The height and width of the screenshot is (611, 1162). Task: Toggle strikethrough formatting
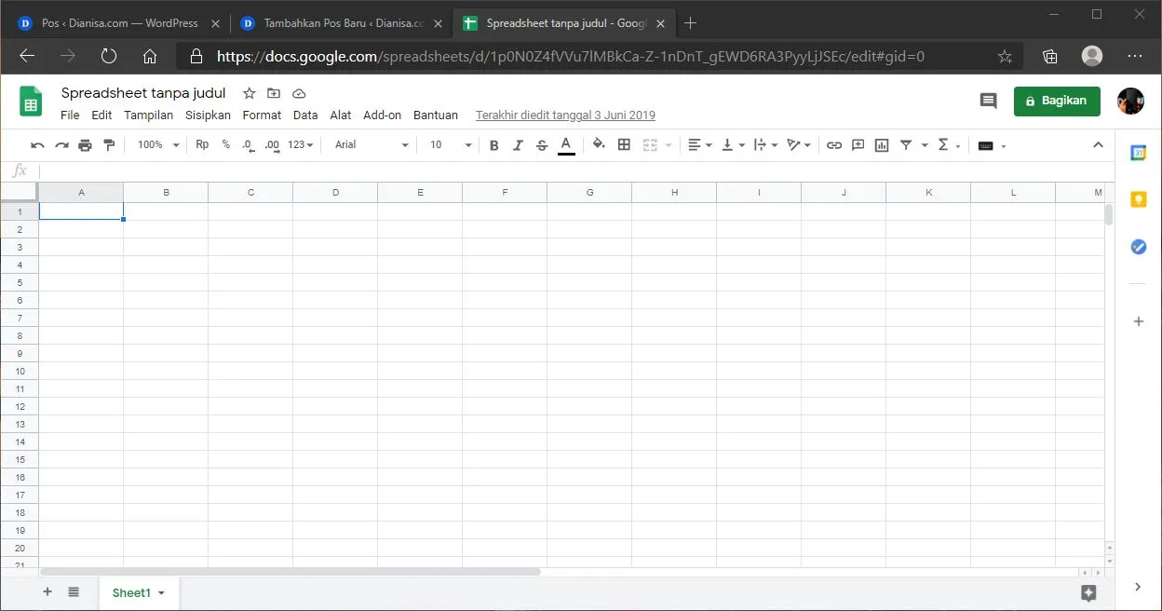pyautogui.click(x=541, y=144)
